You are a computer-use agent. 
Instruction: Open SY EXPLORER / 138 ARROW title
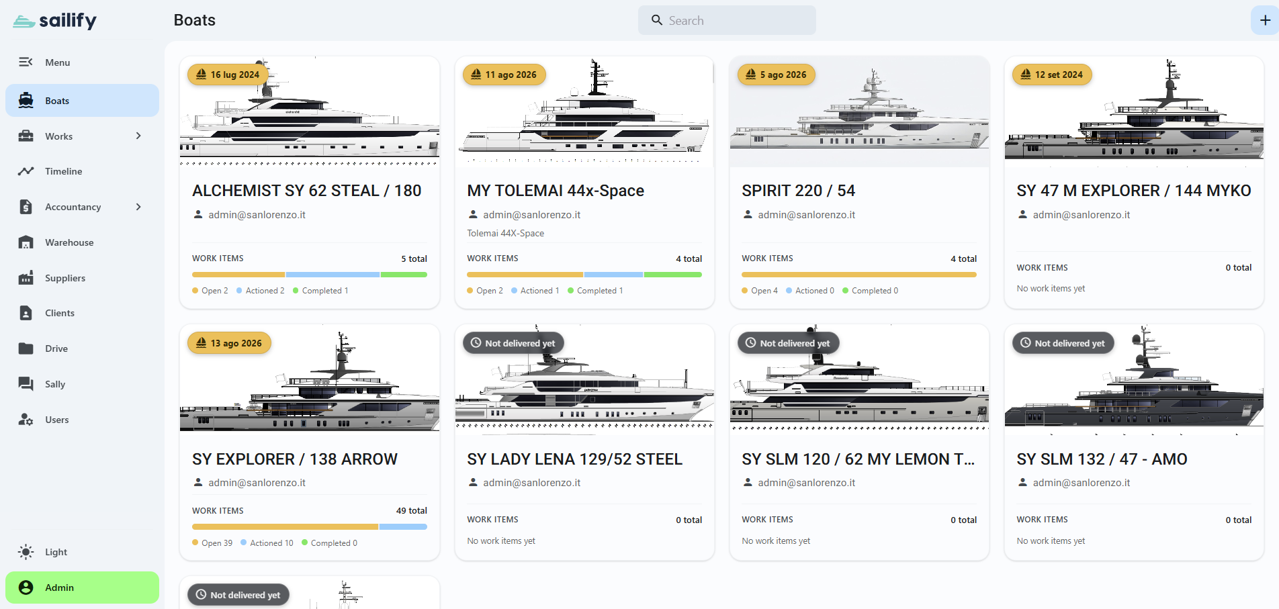[295, 459]
